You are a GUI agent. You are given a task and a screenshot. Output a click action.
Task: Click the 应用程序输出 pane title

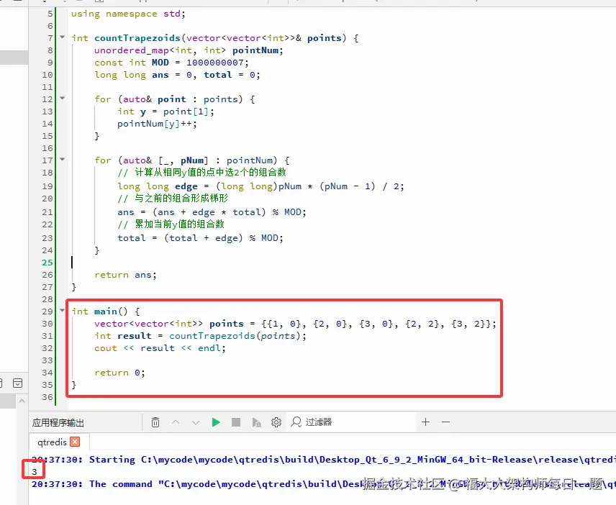(x=58, y=422)
